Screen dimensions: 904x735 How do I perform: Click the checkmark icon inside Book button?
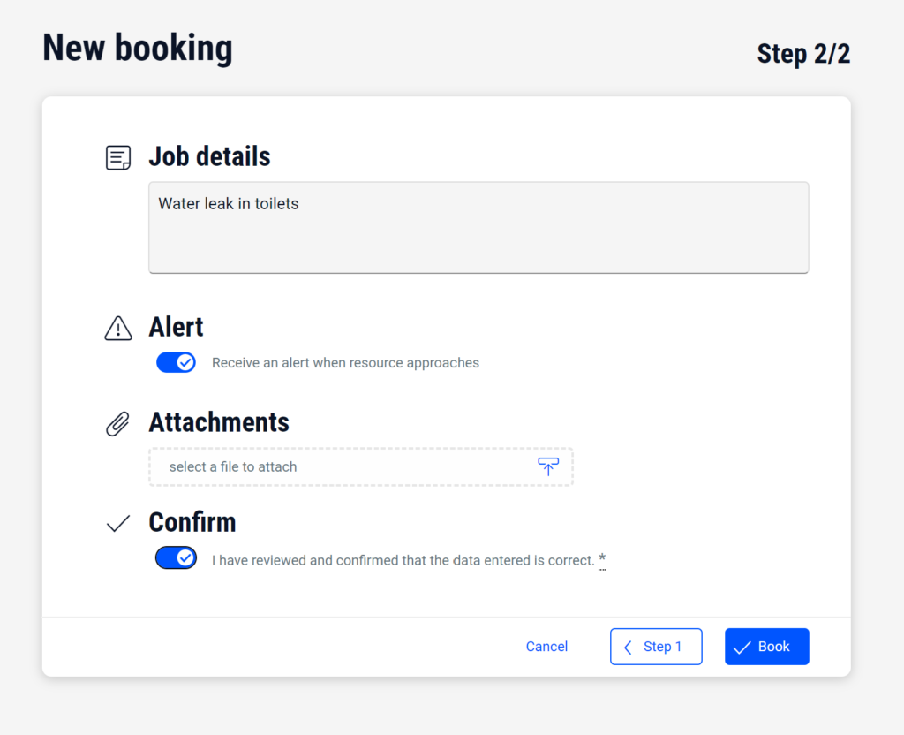tap(742, 648)
